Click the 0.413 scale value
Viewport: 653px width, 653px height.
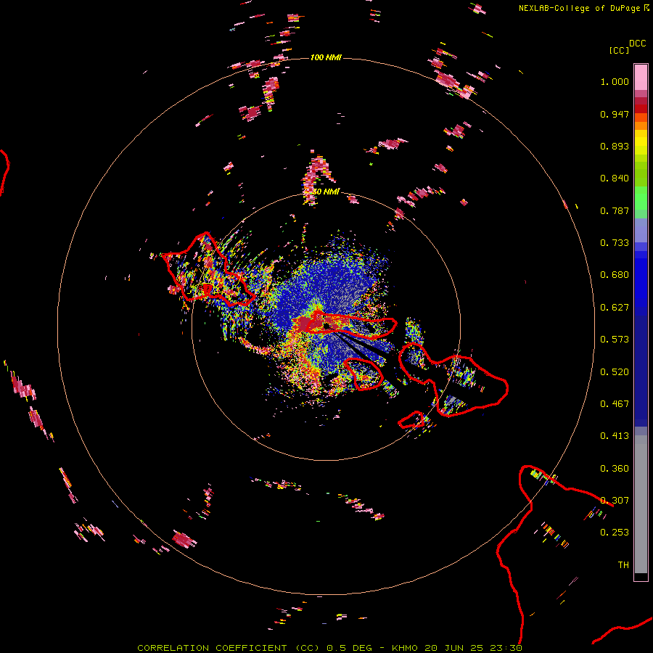coord(615,436)
